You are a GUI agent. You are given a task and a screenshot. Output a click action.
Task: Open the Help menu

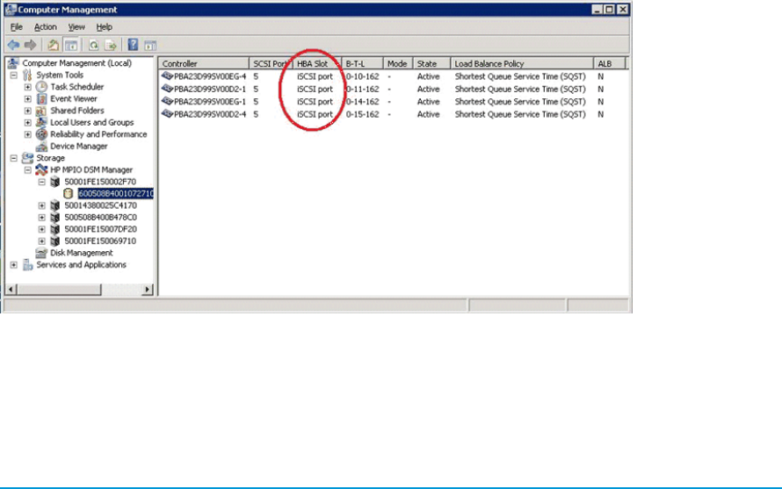pos(105,27)
